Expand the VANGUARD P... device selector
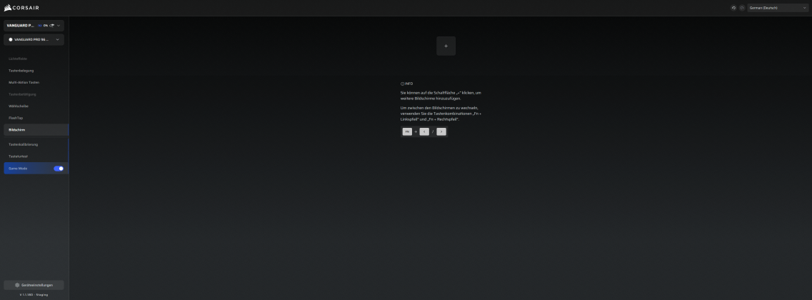The height and width of the screenshot is (300, 812). coord(34,26)
